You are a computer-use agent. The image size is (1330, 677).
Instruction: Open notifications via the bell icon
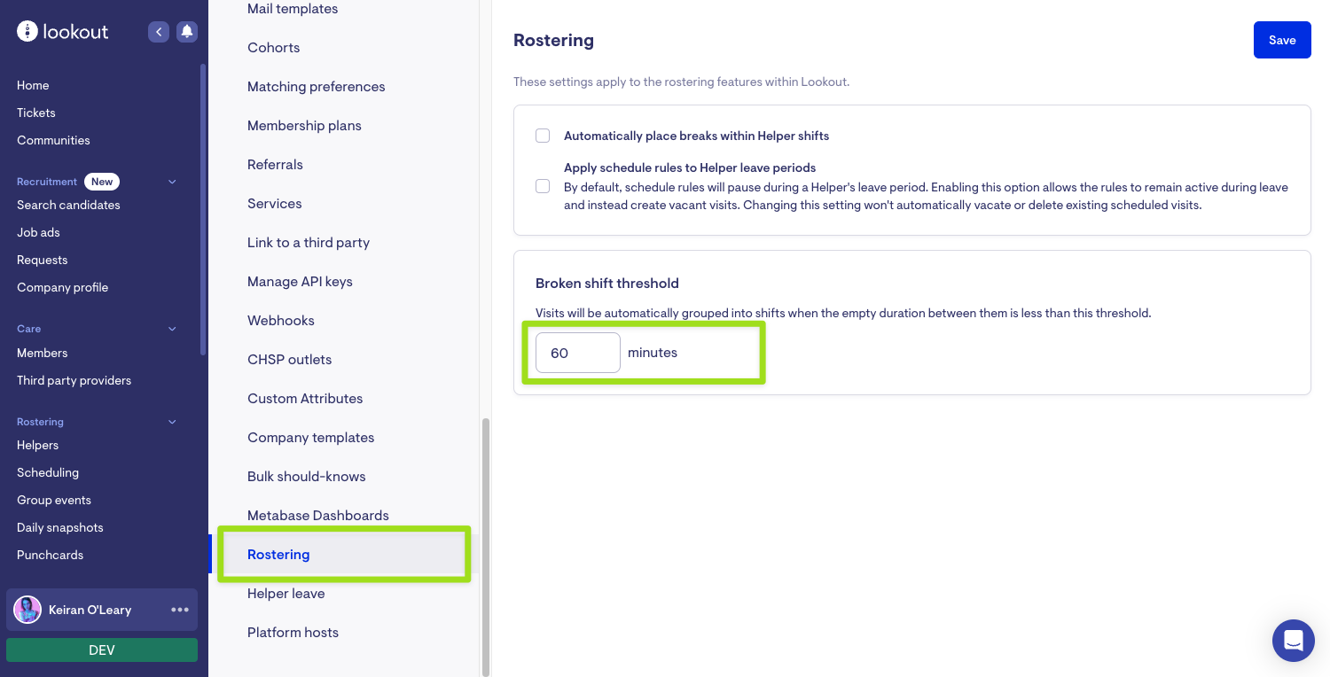click(x=187, y=32)
